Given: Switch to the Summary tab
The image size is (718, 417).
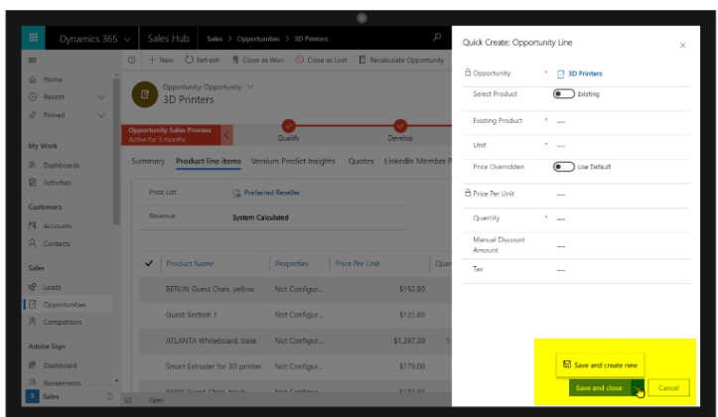Looking at the screenshot, I should click(x=148, y=161).
